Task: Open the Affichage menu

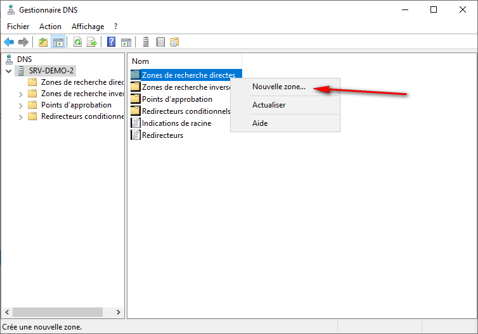Action: pos(87,27)
